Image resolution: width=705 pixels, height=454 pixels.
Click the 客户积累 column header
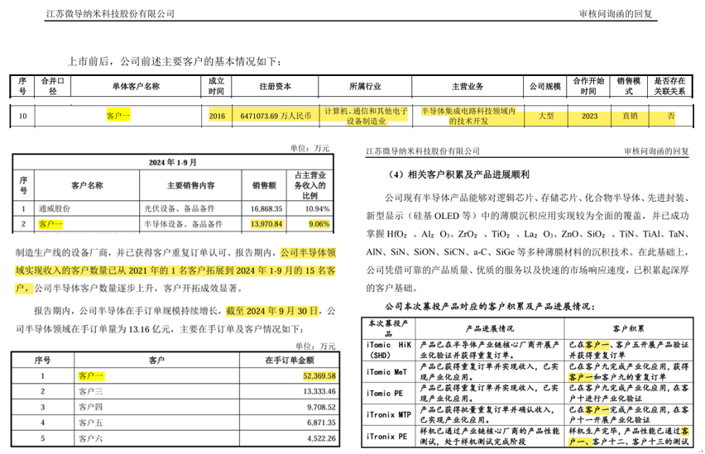pyautogui.click(x=628, y=328)
